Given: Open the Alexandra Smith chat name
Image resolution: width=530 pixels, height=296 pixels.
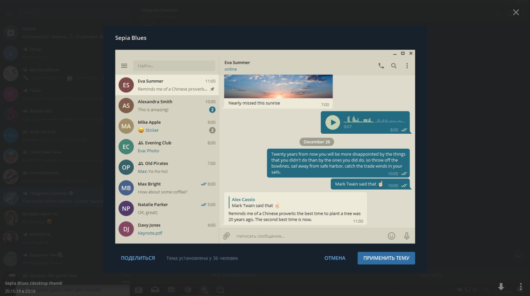Looking at the screenshot, I should (155, 101).
